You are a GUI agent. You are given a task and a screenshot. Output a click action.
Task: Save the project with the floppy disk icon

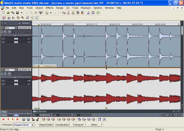(x=17, y=13)
